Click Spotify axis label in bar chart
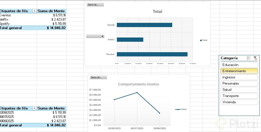Viewport: 261px width, 132px height. 111,25
